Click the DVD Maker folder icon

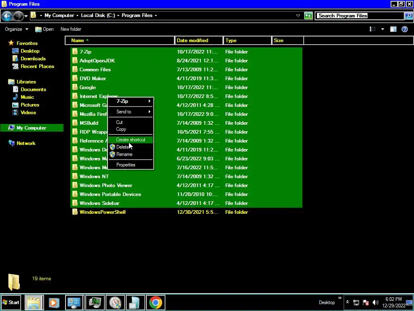[75, 78]
